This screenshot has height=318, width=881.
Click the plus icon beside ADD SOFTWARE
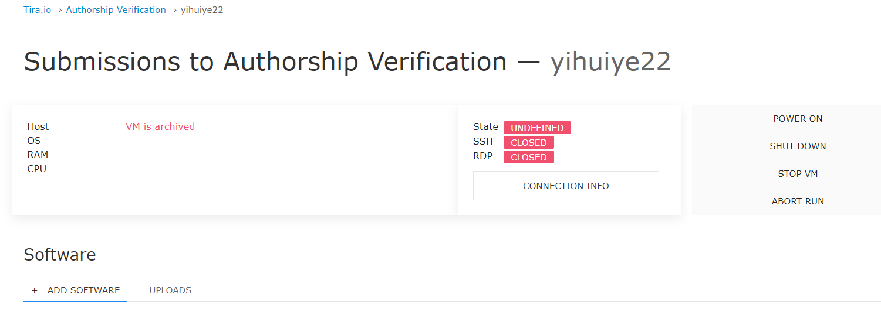(x=34, y=290)
